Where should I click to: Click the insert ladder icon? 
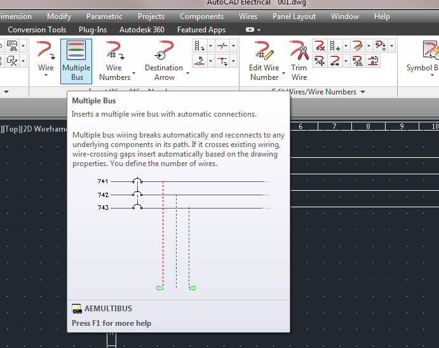pyautogui.click(x=199, y=46)
